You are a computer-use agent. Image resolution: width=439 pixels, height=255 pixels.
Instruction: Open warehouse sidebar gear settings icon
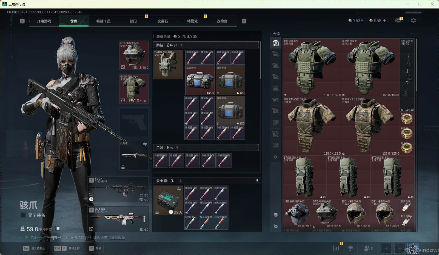[x=276, y=157]
